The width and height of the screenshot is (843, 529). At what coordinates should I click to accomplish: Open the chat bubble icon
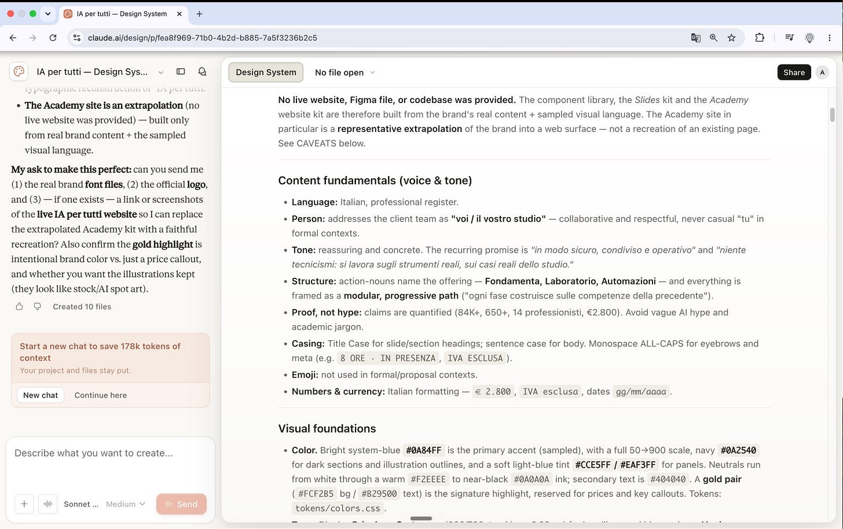202,72
